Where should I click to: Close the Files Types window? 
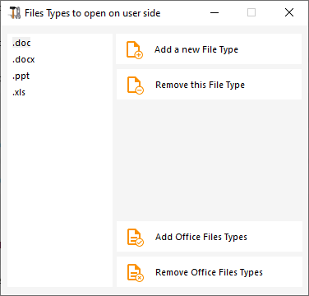pyautogui.click(x=289, y=12)
